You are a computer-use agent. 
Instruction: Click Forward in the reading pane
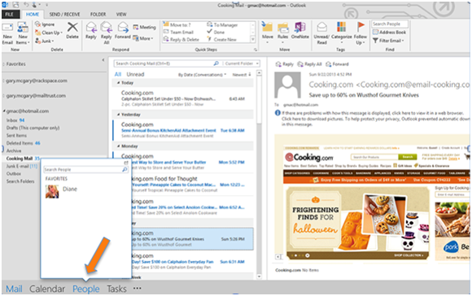(x=337, y=64)
